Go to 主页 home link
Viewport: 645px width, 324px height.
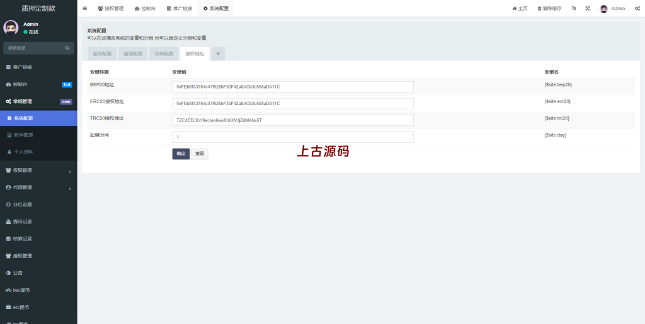[520, 8]
